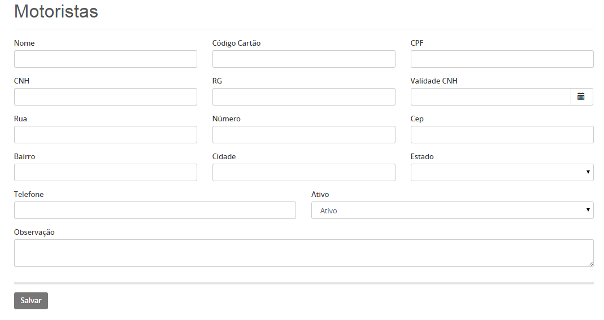This screenshot has height=320, width=604.
Task: Focus the Nome input field
Action: pos(106,59)
